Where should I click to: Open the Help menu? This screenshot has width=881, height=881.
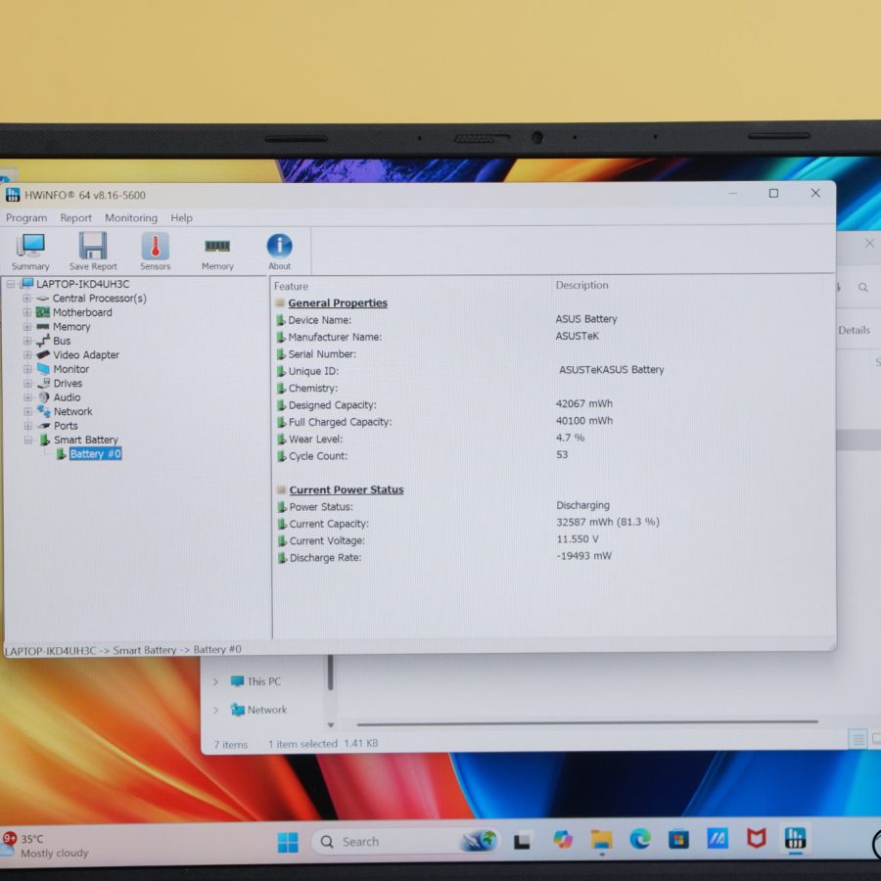point(181,217)
